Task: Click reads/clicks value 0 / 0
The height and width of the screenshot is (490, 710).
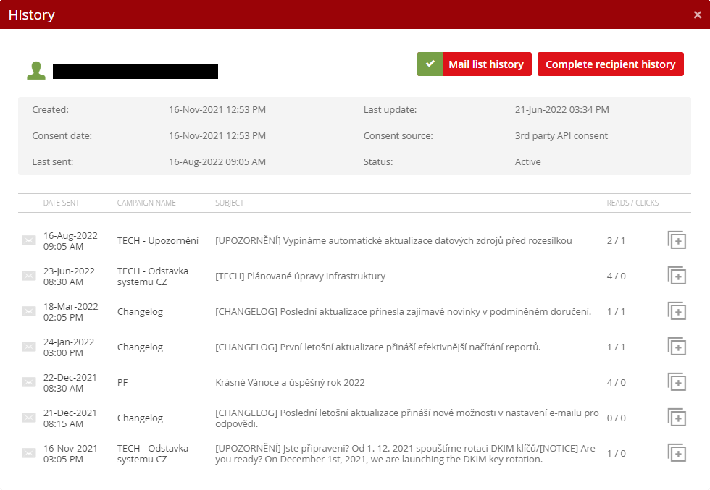Action: (617, 418)
